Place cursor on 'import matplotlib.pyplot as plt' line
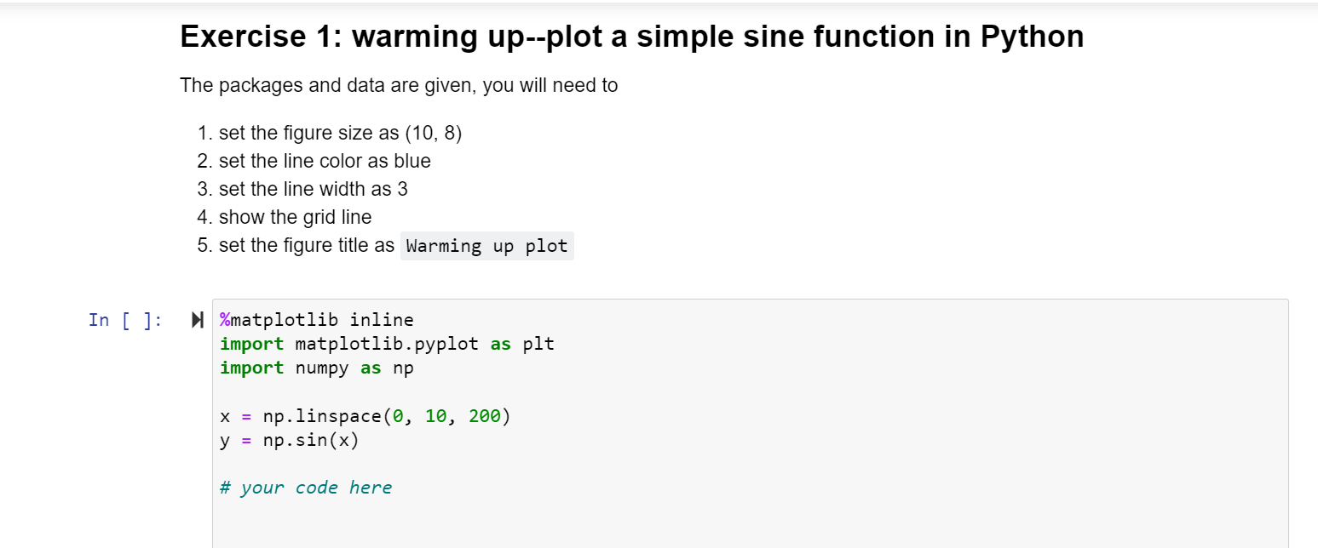 387,344
